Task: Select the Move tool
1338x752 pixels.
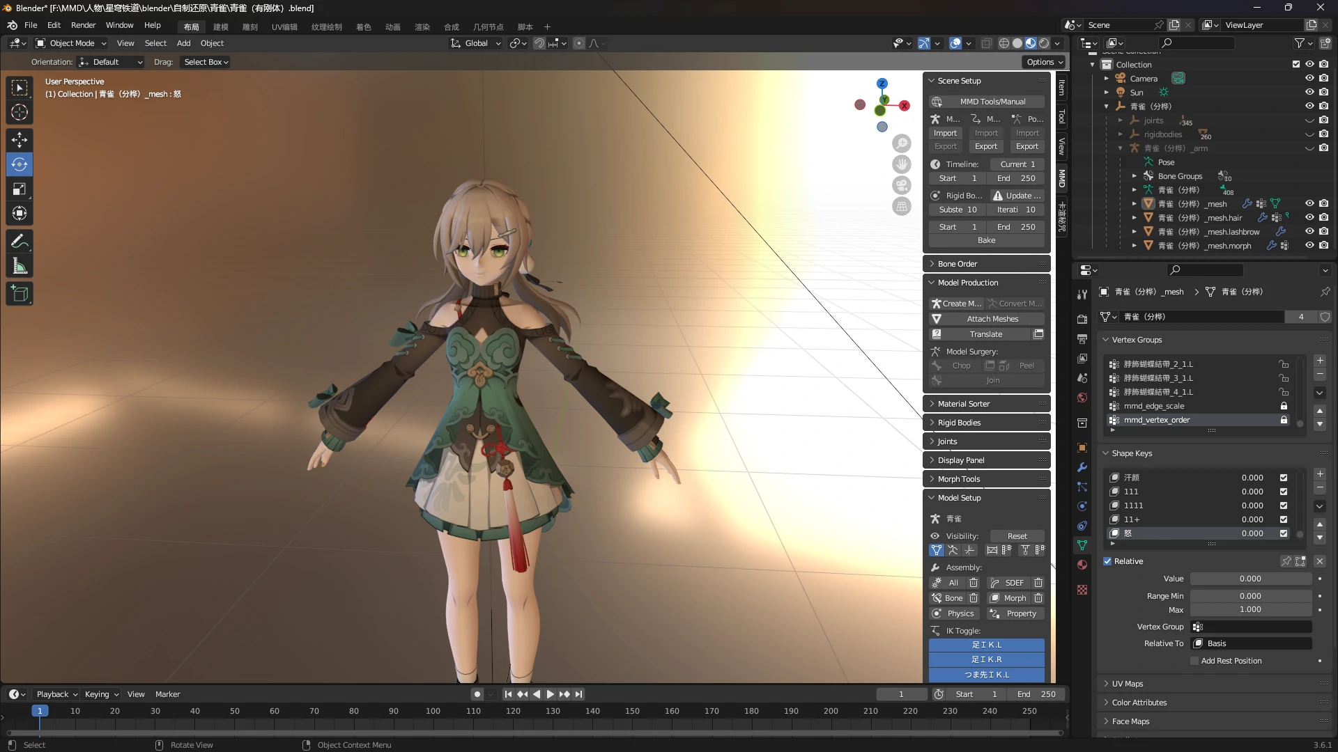Action: click(x=20, y=140)
